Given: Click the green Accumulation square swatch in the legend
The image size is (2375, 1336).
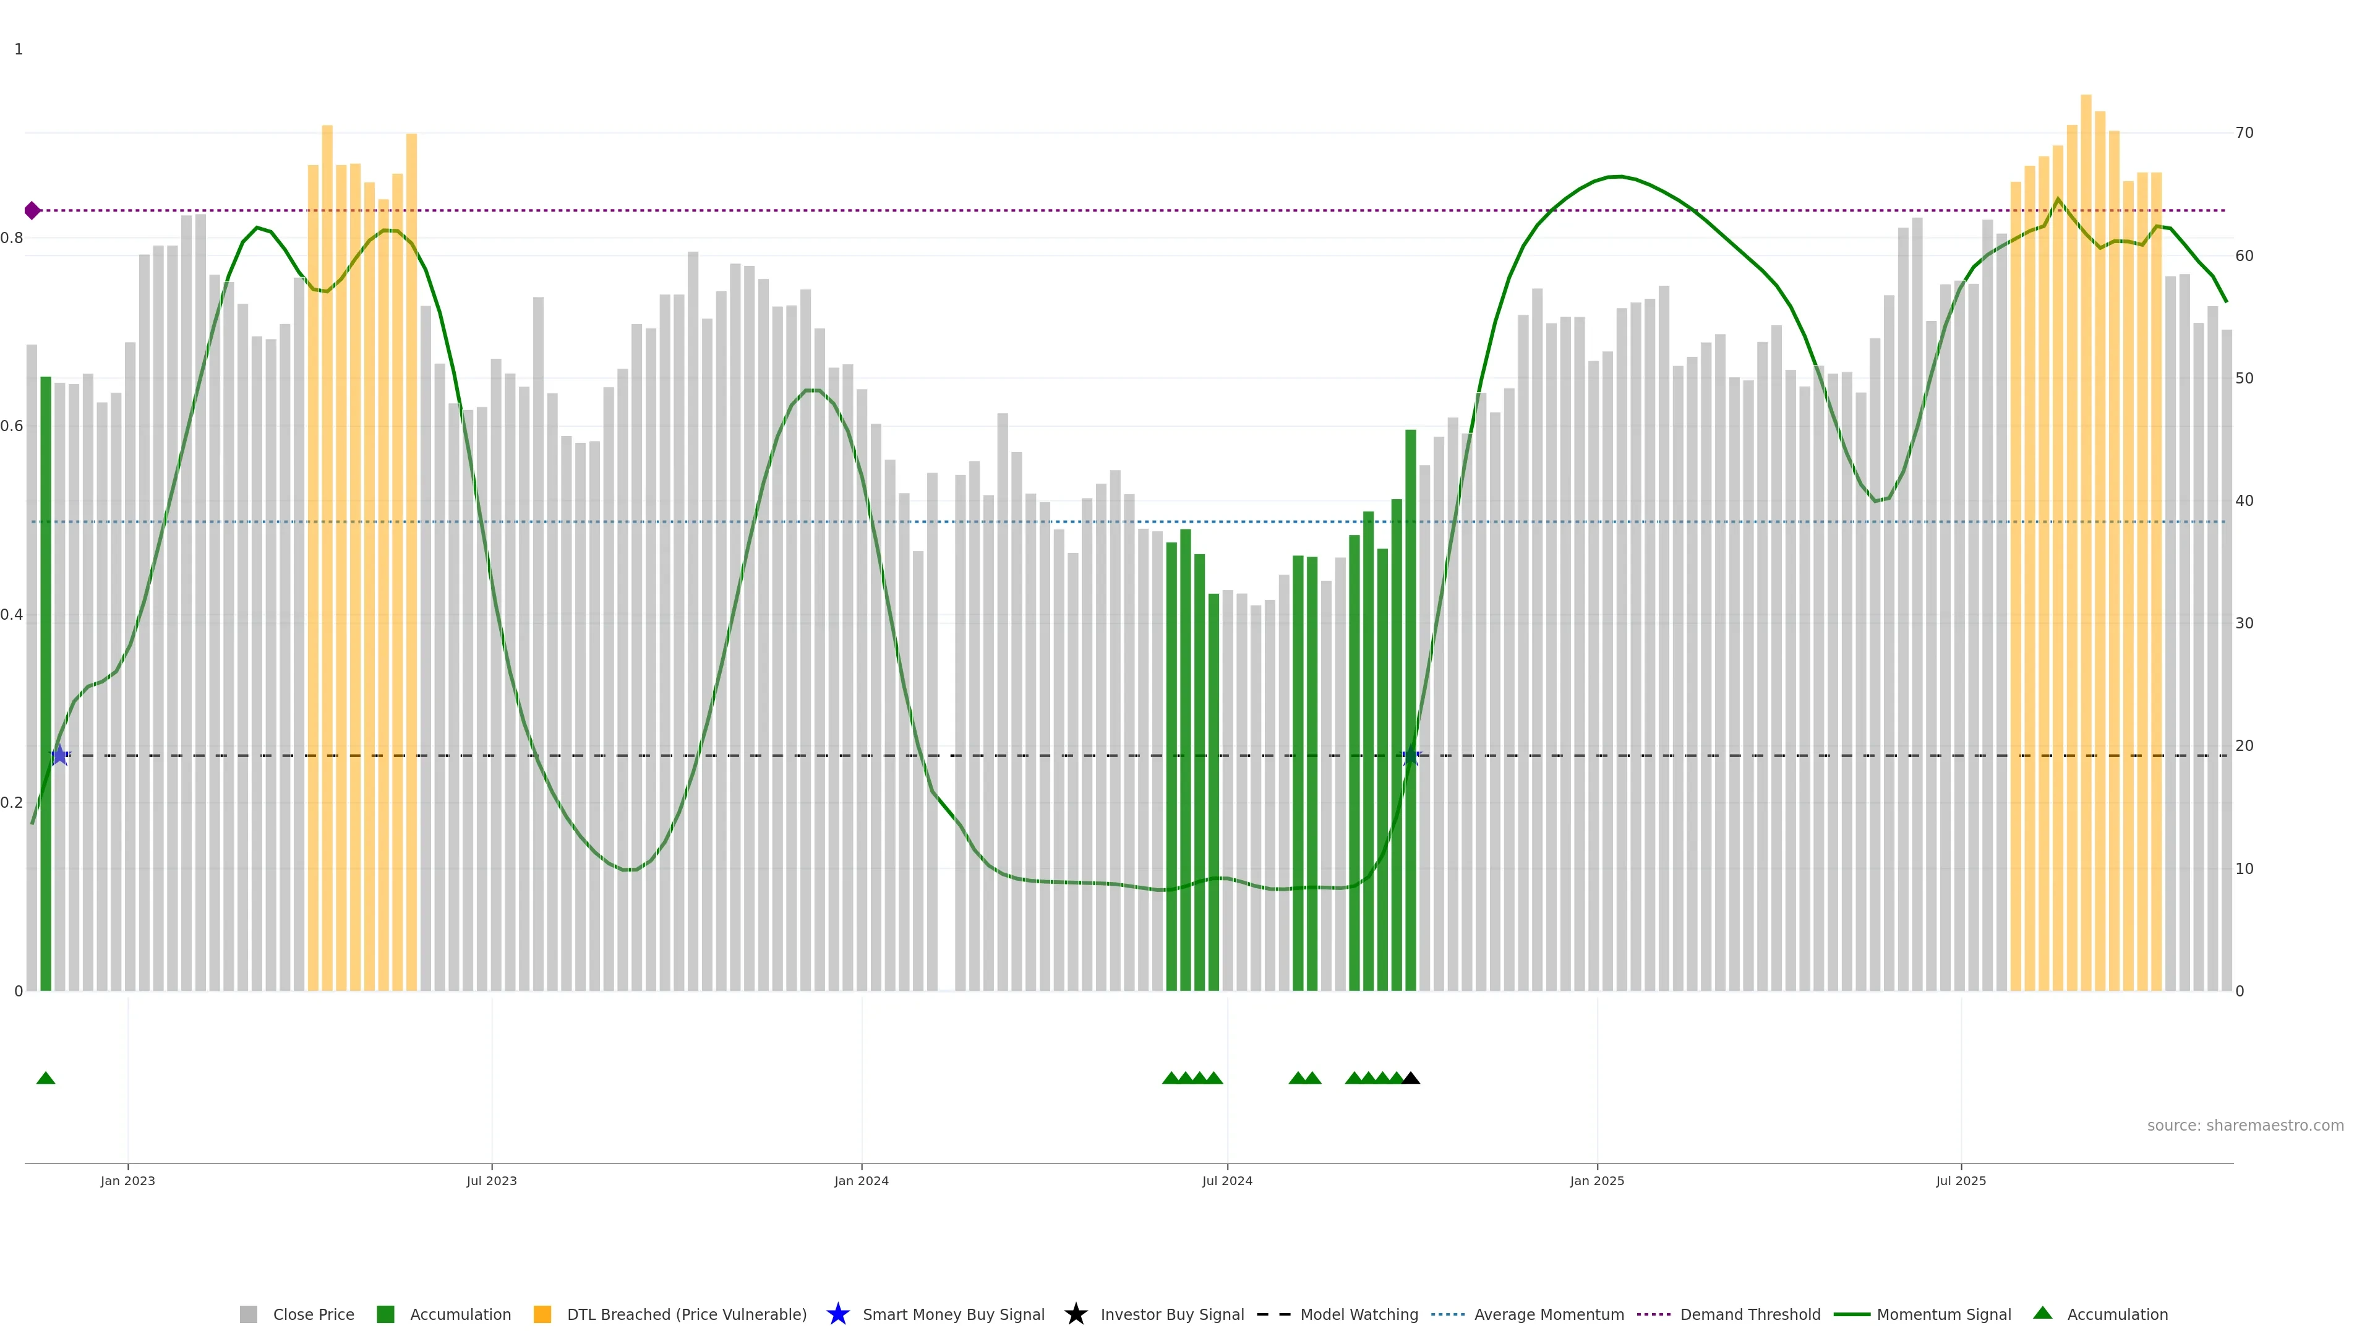Looking at the screenshot, I should [385, 1315].
